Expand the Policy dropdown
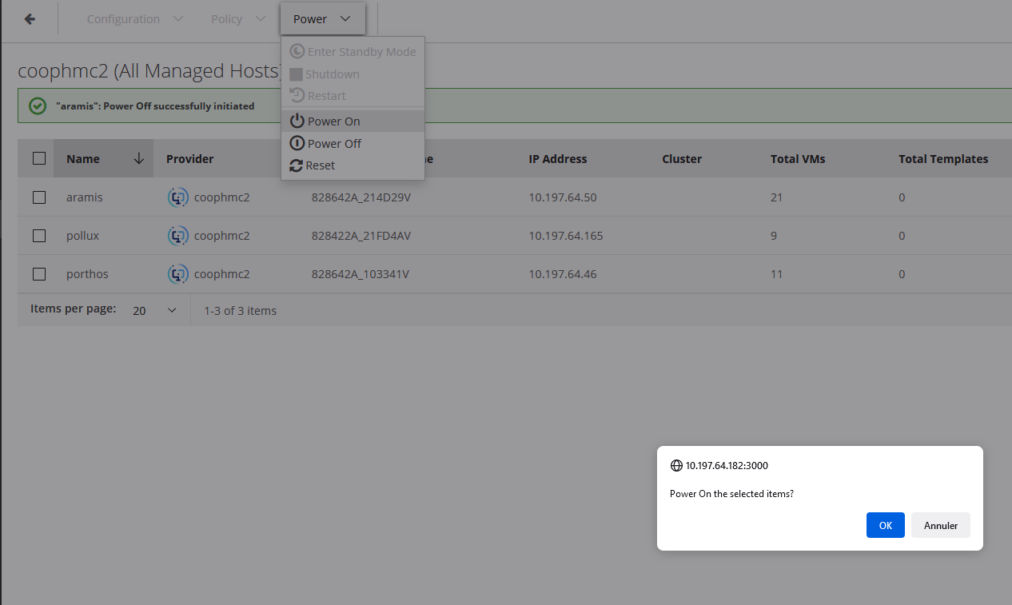This screenshot has width=1012, height=605. (x=237, y=18)
